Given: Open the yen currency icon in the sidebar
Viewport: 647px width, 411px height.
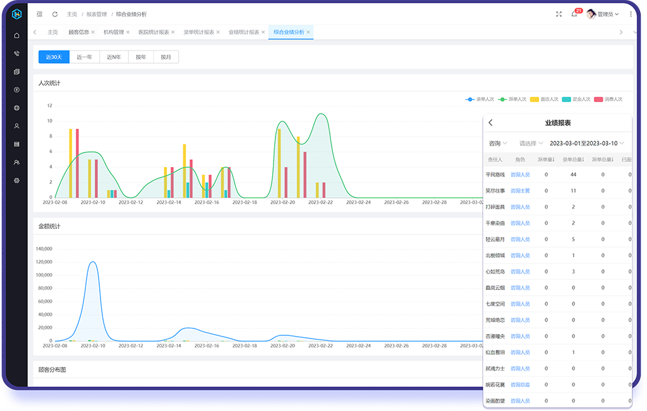Looking at the screenshot, I should point(16,90).
